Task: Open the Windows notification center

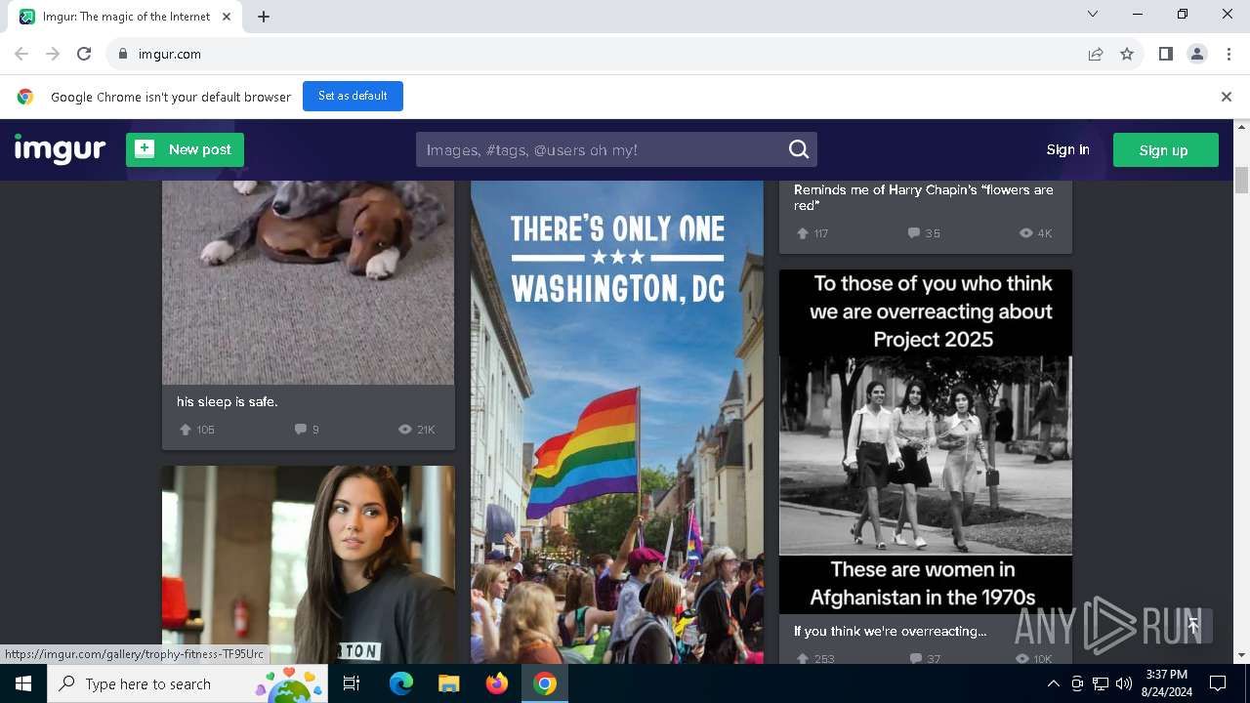Action: click(1218, 683)
